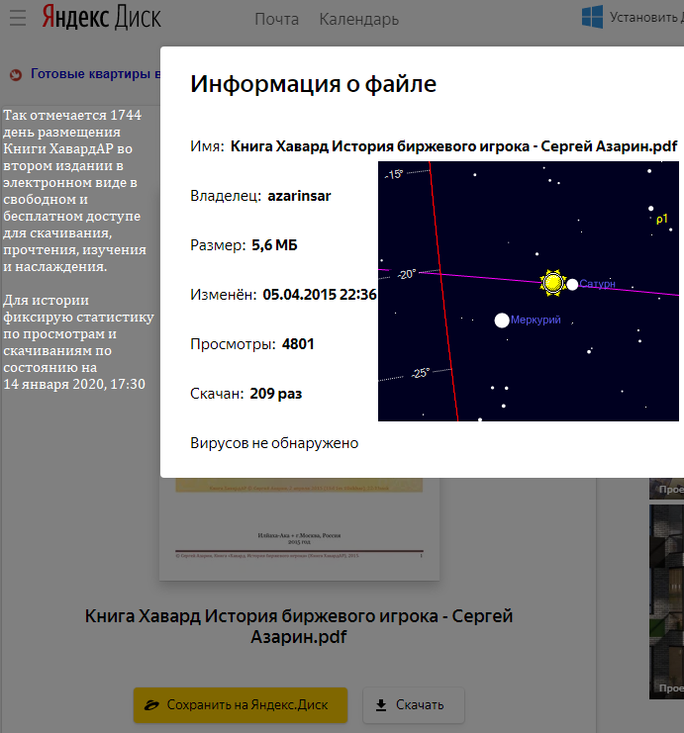Click the Вирусов не обнаружено status text
684x733 pixels.
(x=274, y=443)
